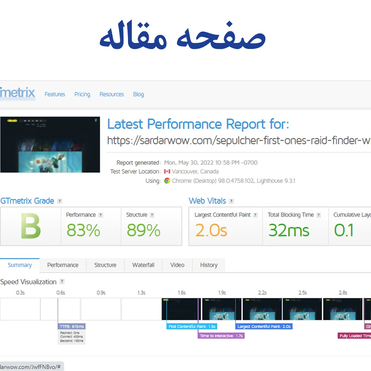The height and width of the screenshot is (371, 371).
Task: Click the tested site screenshot thumbnail
Action: tap(50, 144)
